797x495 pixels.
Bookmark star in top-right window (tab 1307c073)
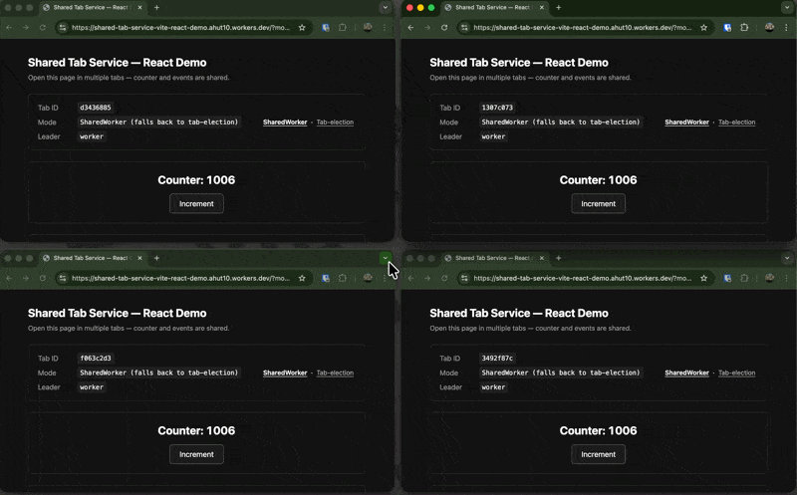[x=703, y=28]
